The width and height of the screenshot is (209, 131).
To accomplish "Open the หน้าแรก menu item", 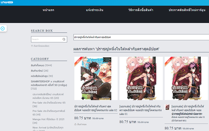I will pos(48,10).
